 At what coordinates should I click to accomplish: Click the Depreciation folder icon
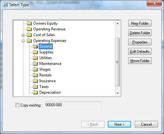pos(35,92)
